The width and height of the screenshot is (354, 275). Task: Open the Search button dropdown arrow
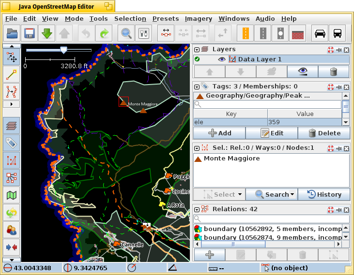292,194
